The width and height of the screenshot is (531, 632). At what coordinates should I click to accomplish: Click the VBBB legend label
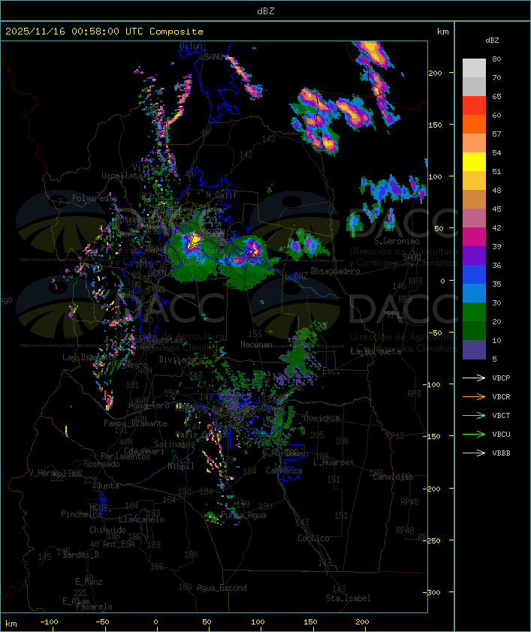(501, 453)
